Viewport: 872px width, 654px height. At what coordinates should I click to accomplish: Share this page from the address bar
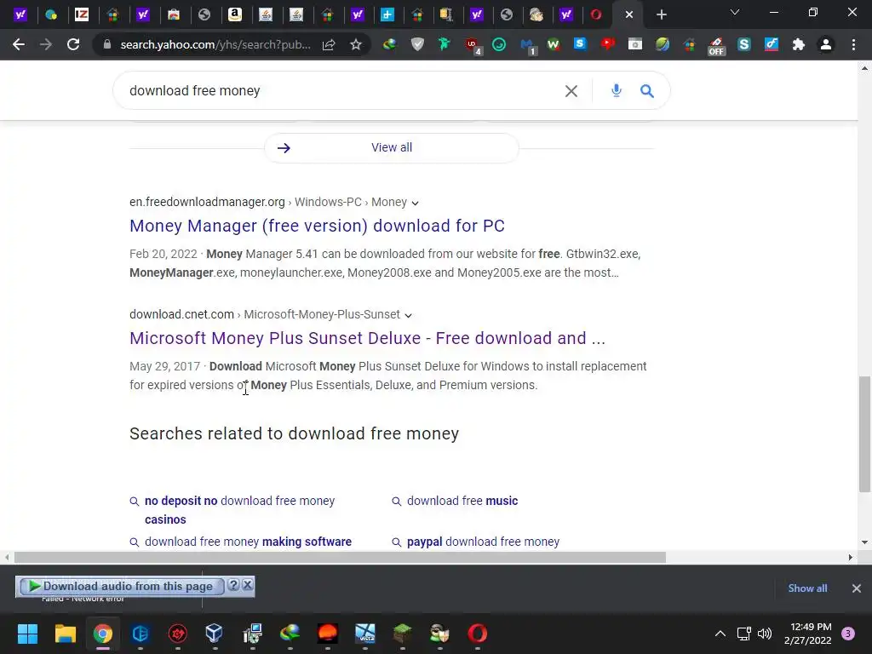pos(329,44)
